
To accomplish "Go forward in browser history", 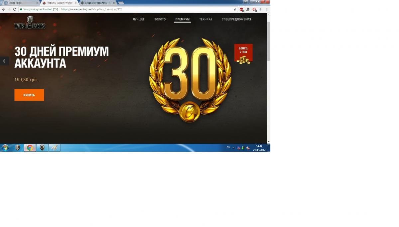I will pos(9,9).
